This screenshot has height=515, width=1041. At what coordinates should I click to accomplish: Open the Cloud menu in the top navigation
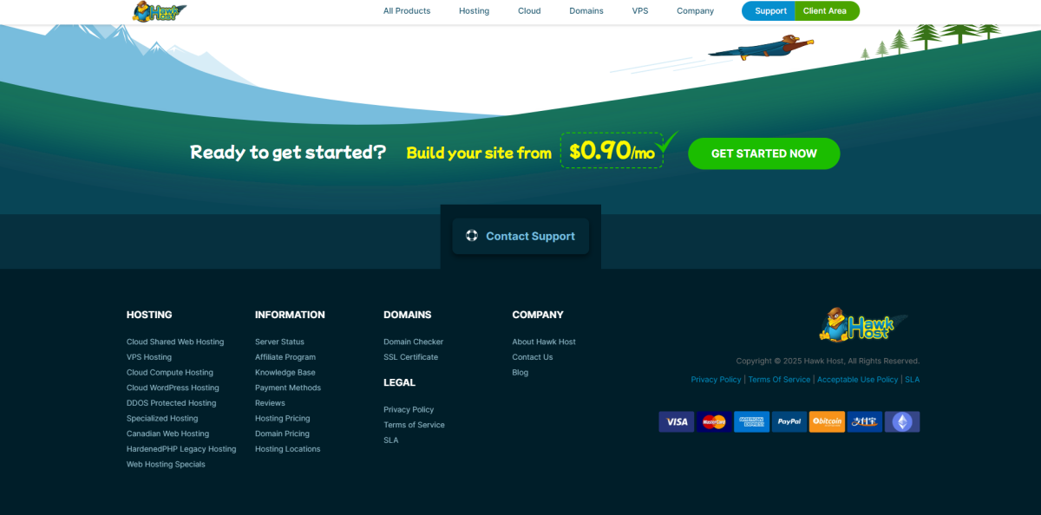(x=529, y=11)
